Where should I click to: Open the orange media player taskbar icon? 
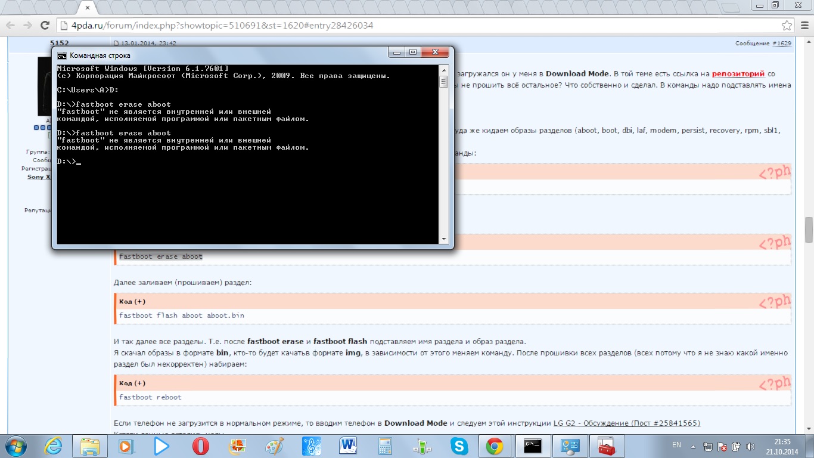point(126,446)
